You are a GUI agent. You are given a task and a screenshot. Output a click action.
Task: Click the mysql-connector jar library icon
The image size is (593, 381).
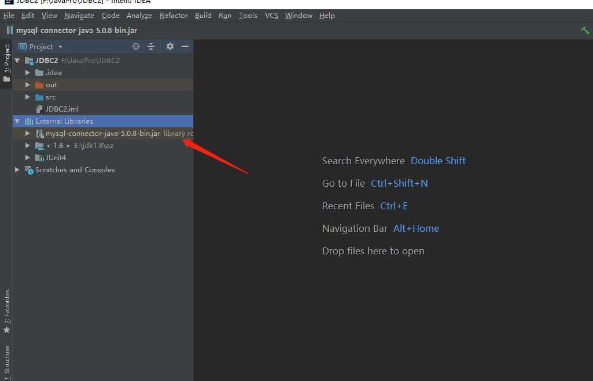(x=40, y=134)
